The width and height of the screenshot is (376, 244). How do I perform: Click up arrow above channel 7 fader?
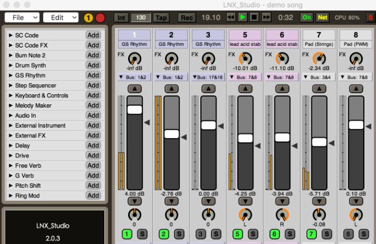click(319, 89)
